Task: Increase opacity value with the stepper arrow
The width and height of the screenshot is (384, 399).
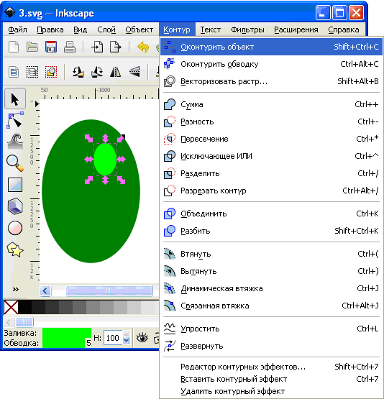Action: tap(127, 334)
